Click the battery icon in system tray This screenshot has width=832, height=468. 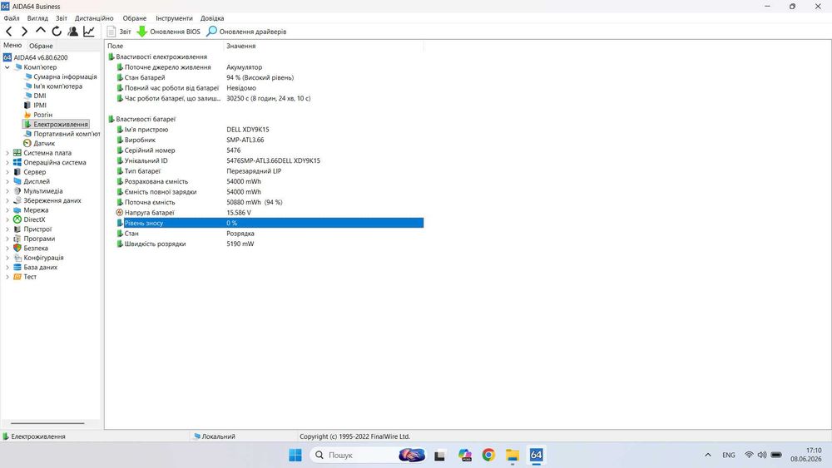tap(776, 455)
